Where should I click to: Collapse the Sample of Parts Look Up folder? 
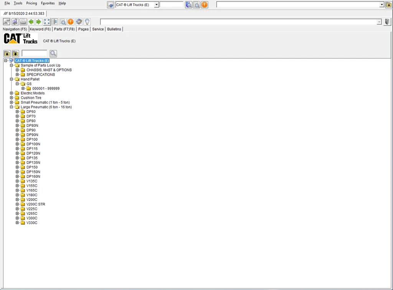click(x=11, y=65)
